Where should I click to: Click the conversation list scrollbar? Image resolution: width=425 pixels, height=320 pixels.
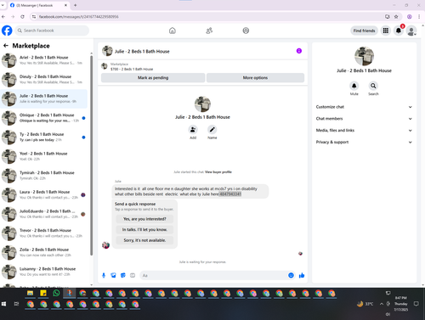(91, 155)
